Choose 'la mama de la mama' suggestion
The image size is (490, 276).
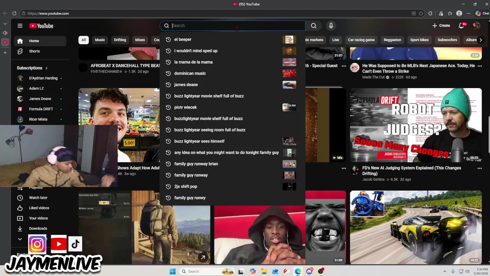point(232,62)
